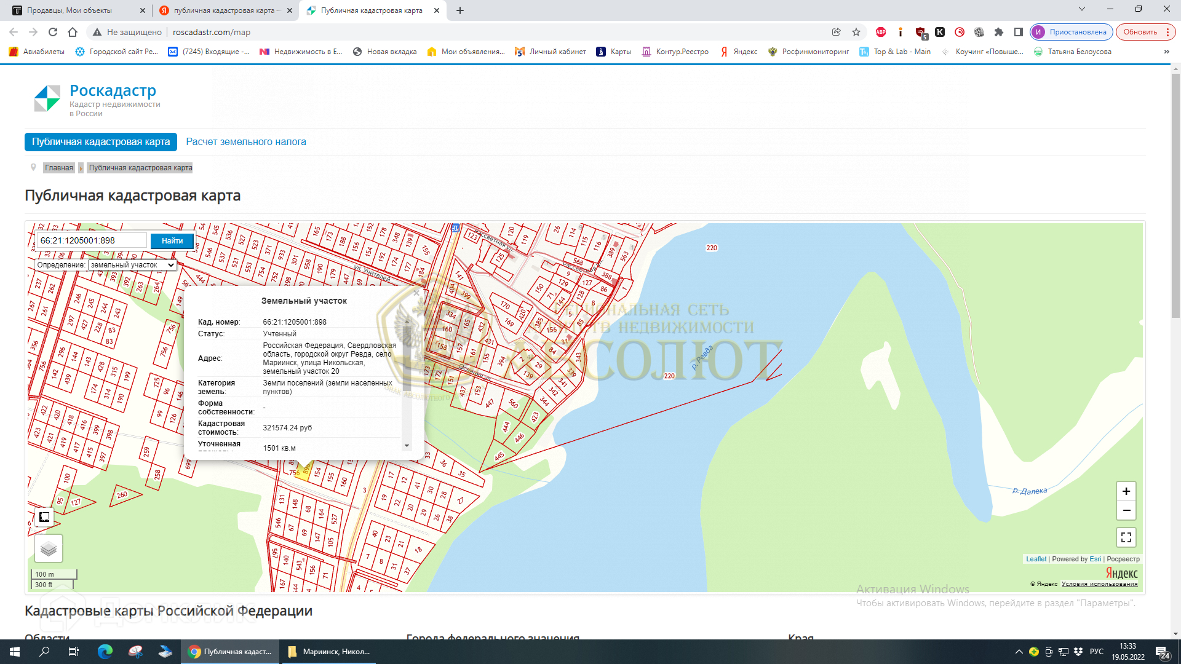Screen dimensions: 1181x664
Task: Bookmark this page with star icon
Action: [x=856, y=32]
